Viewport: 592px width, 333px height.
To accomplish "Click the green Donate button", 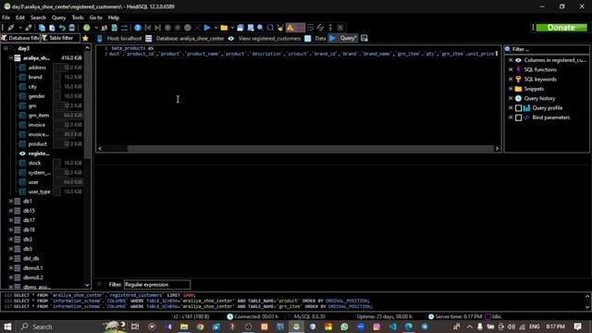I will pyautogui.click(x=561, y=28).
